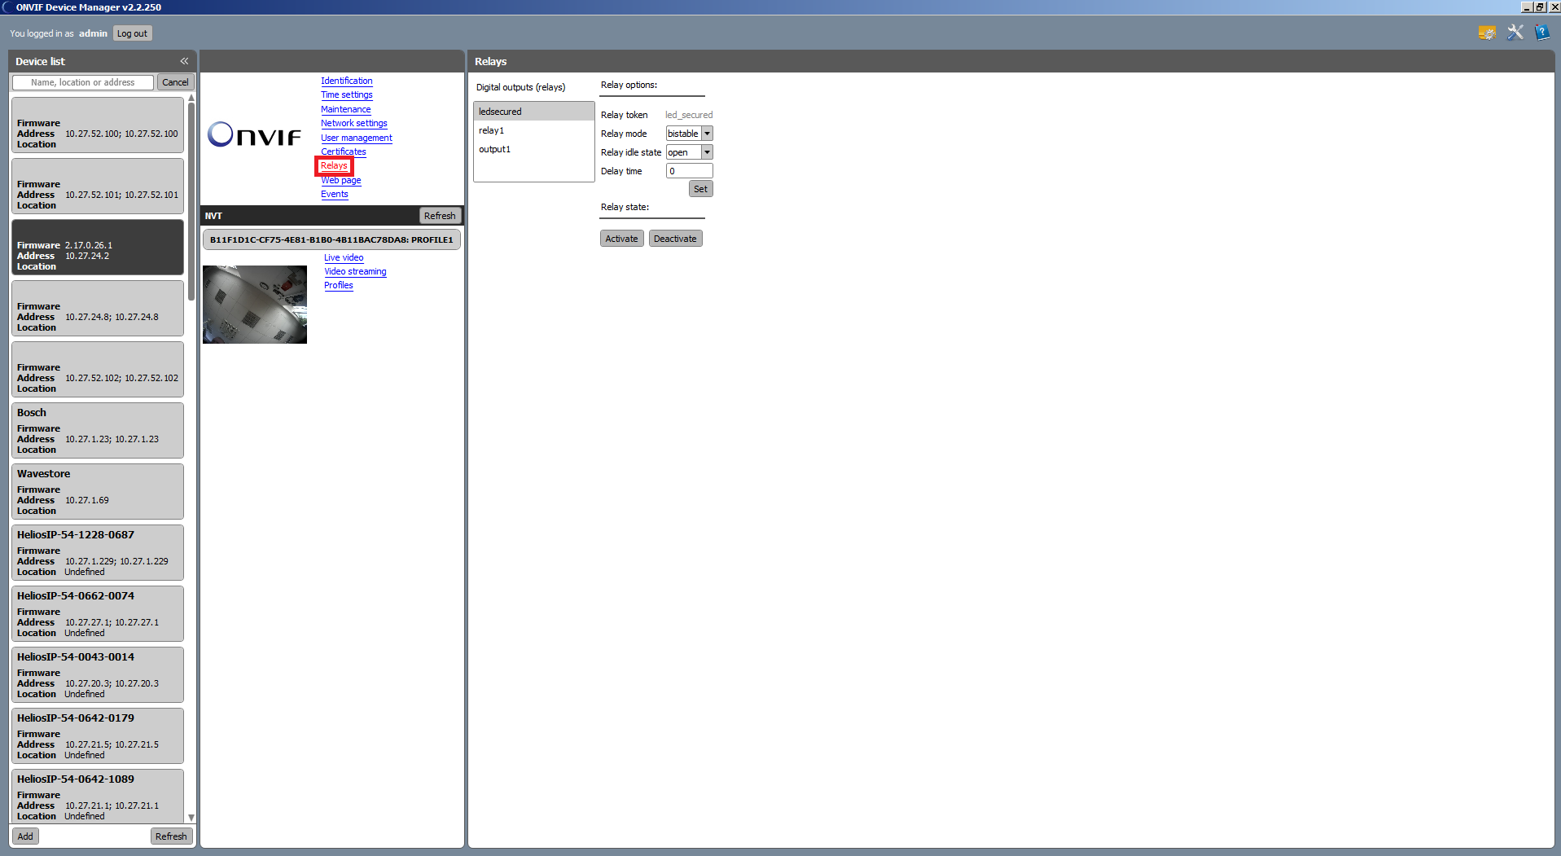Click Set to apply relay options
The image size is (1561, 856).
coord(700,189)
